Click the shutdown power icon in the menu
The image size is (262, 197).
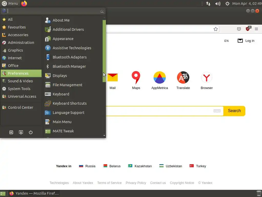pyautogui.click(x=31, y=132)
